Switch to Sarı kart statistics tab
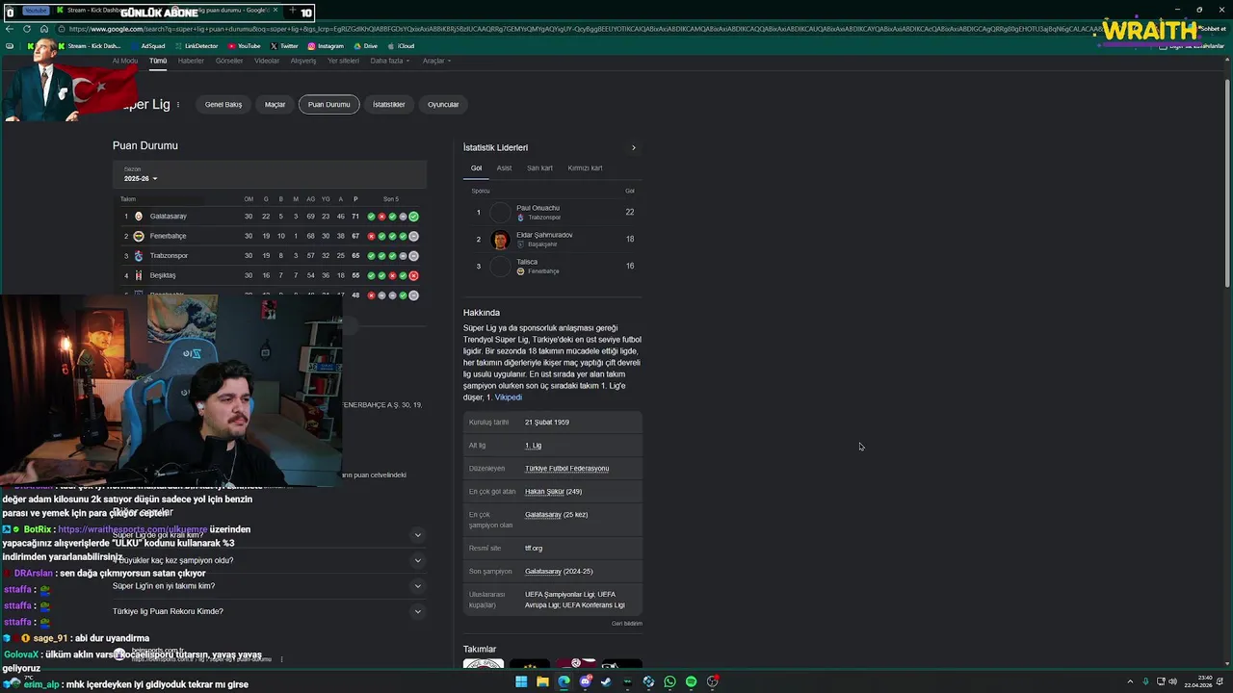This screenshot has width=1233, height=693. [539, 168]
